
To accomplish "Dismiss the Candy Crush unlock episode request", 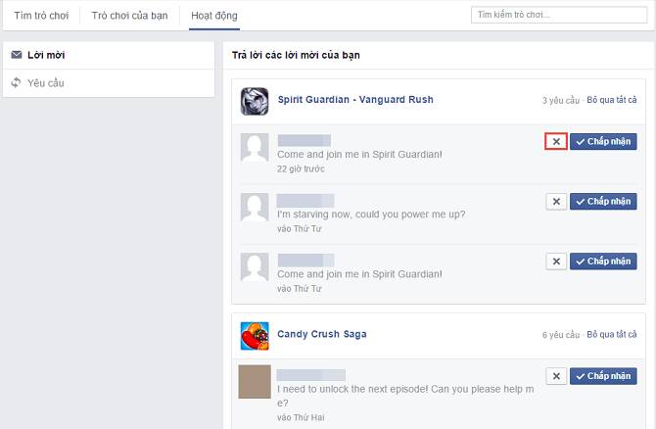I will pyautogui.click(x=556, y=376).
